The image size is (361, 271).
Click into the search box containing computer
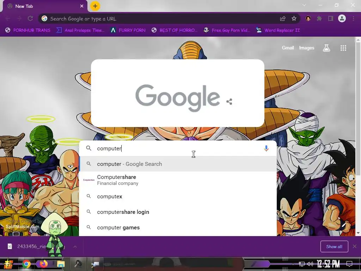(177, 149)
